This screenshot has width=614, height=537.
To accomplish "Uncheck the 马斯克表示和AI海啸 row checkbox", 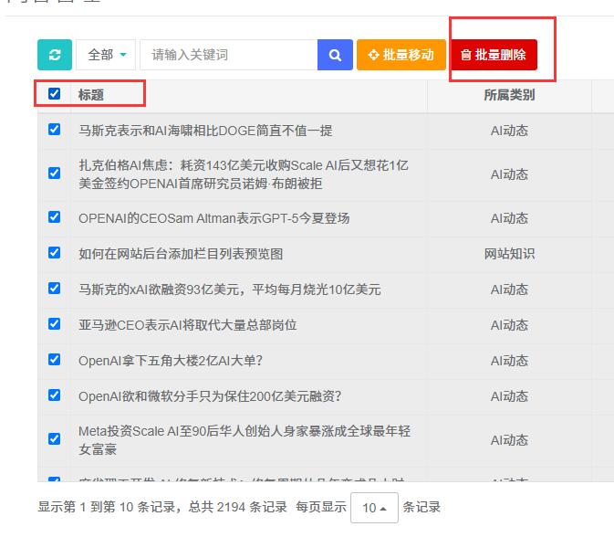I will click(55, 130).
